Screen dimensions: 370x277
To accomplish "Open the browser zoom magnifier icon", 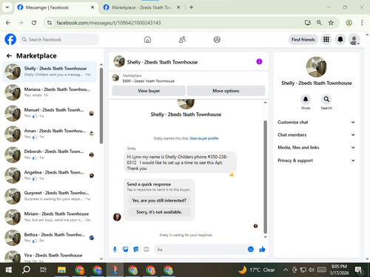I will (319, 23).
